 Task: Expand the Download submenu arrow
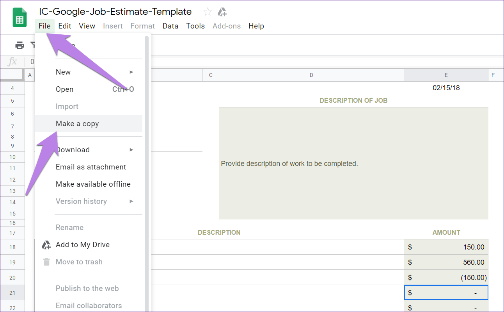131,150
